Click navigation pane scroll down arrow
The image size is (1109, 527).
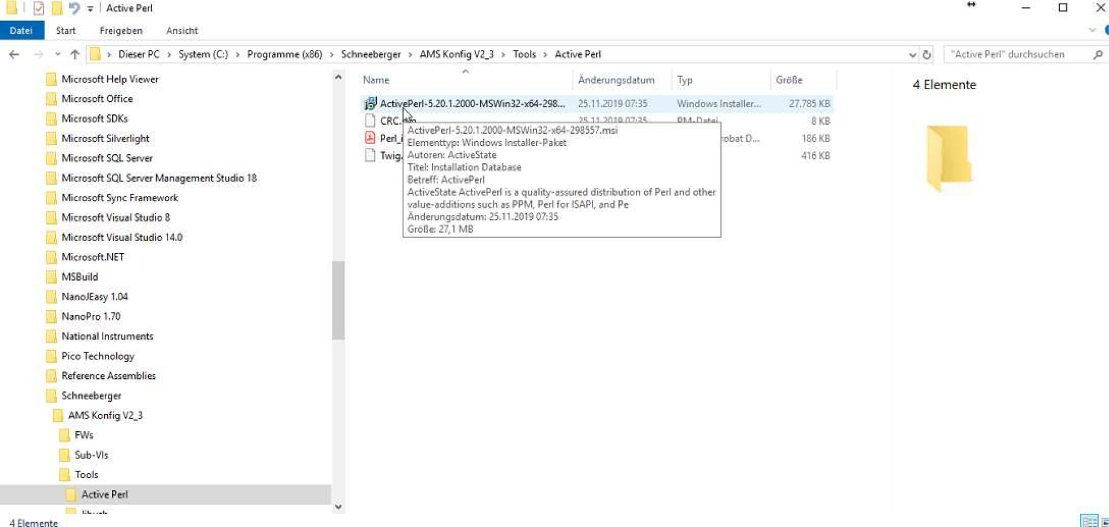pos(338,507)
